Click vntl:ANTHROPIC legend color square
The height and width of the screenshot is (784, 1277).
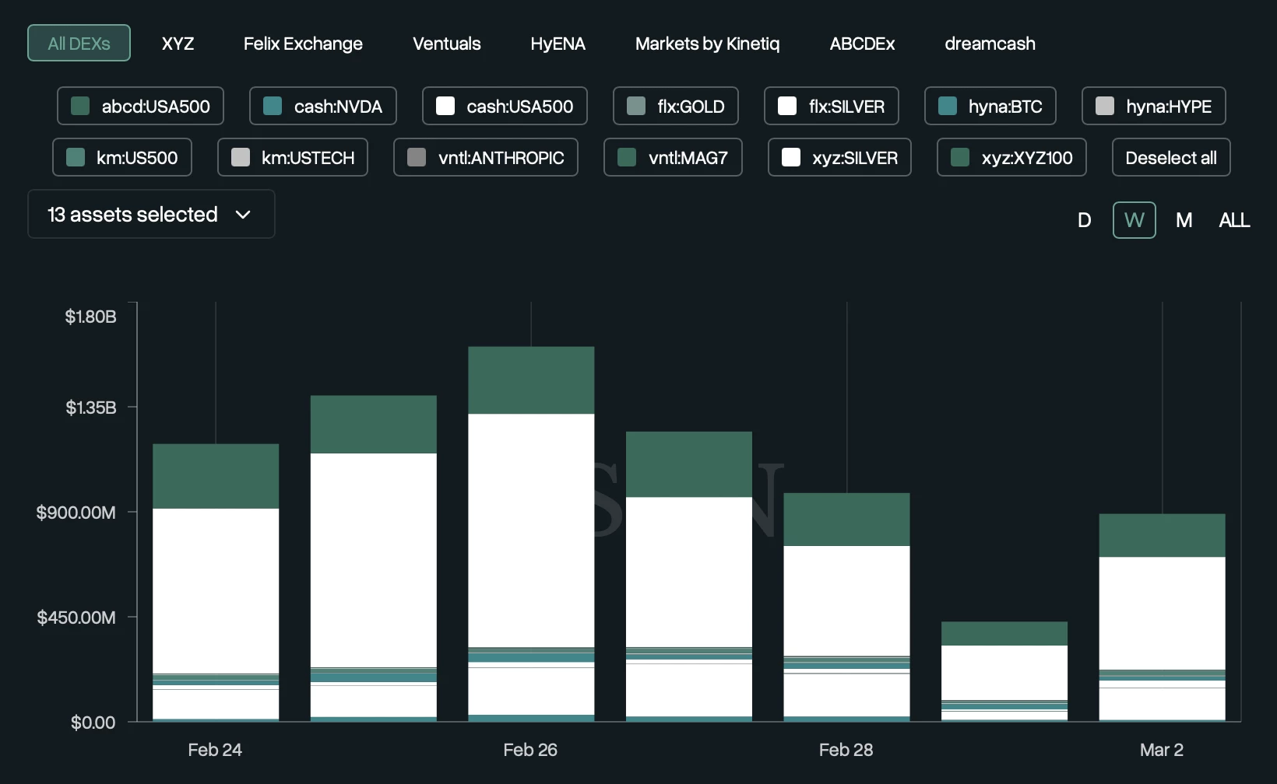417,157
